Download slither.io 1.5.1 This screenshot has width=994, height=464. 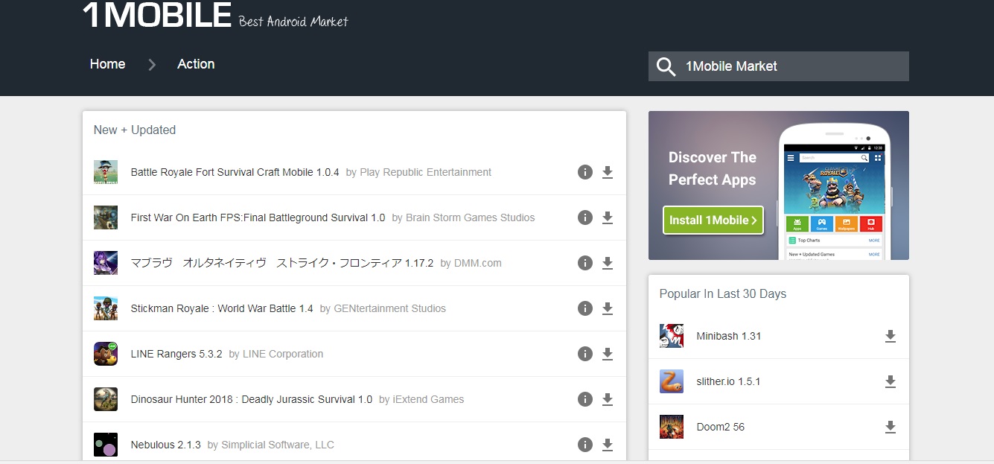click(x=891, y=382)
